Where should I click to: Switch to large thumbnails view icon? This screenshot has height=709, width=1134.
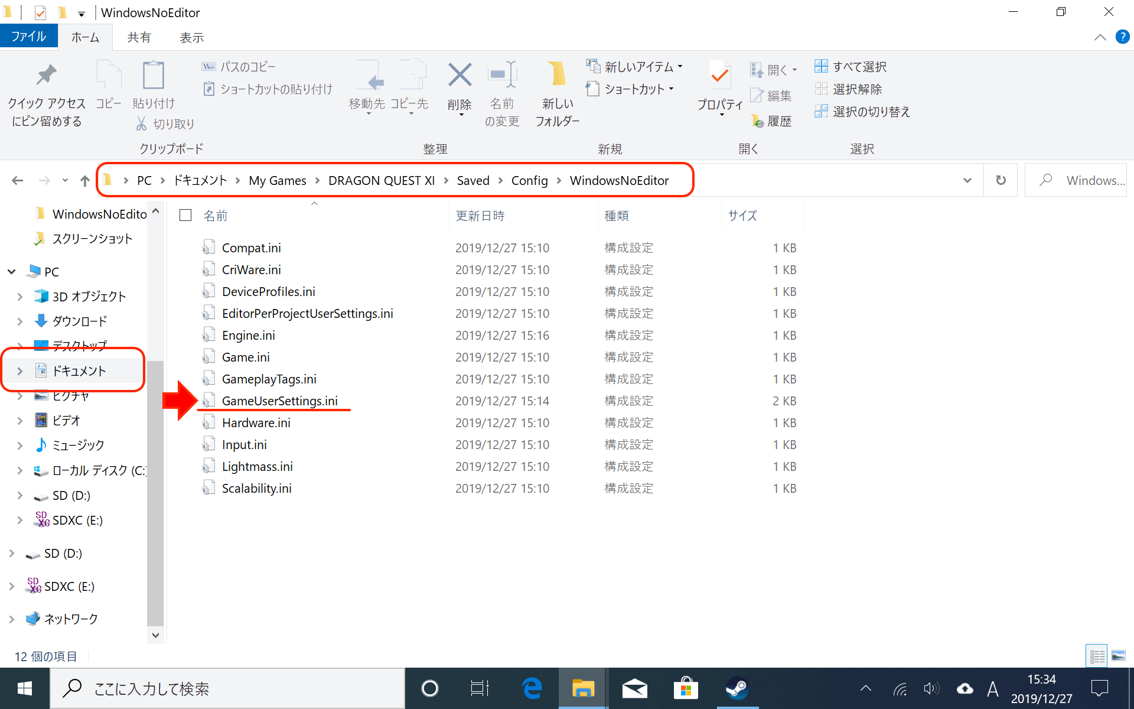(1118, 656)
